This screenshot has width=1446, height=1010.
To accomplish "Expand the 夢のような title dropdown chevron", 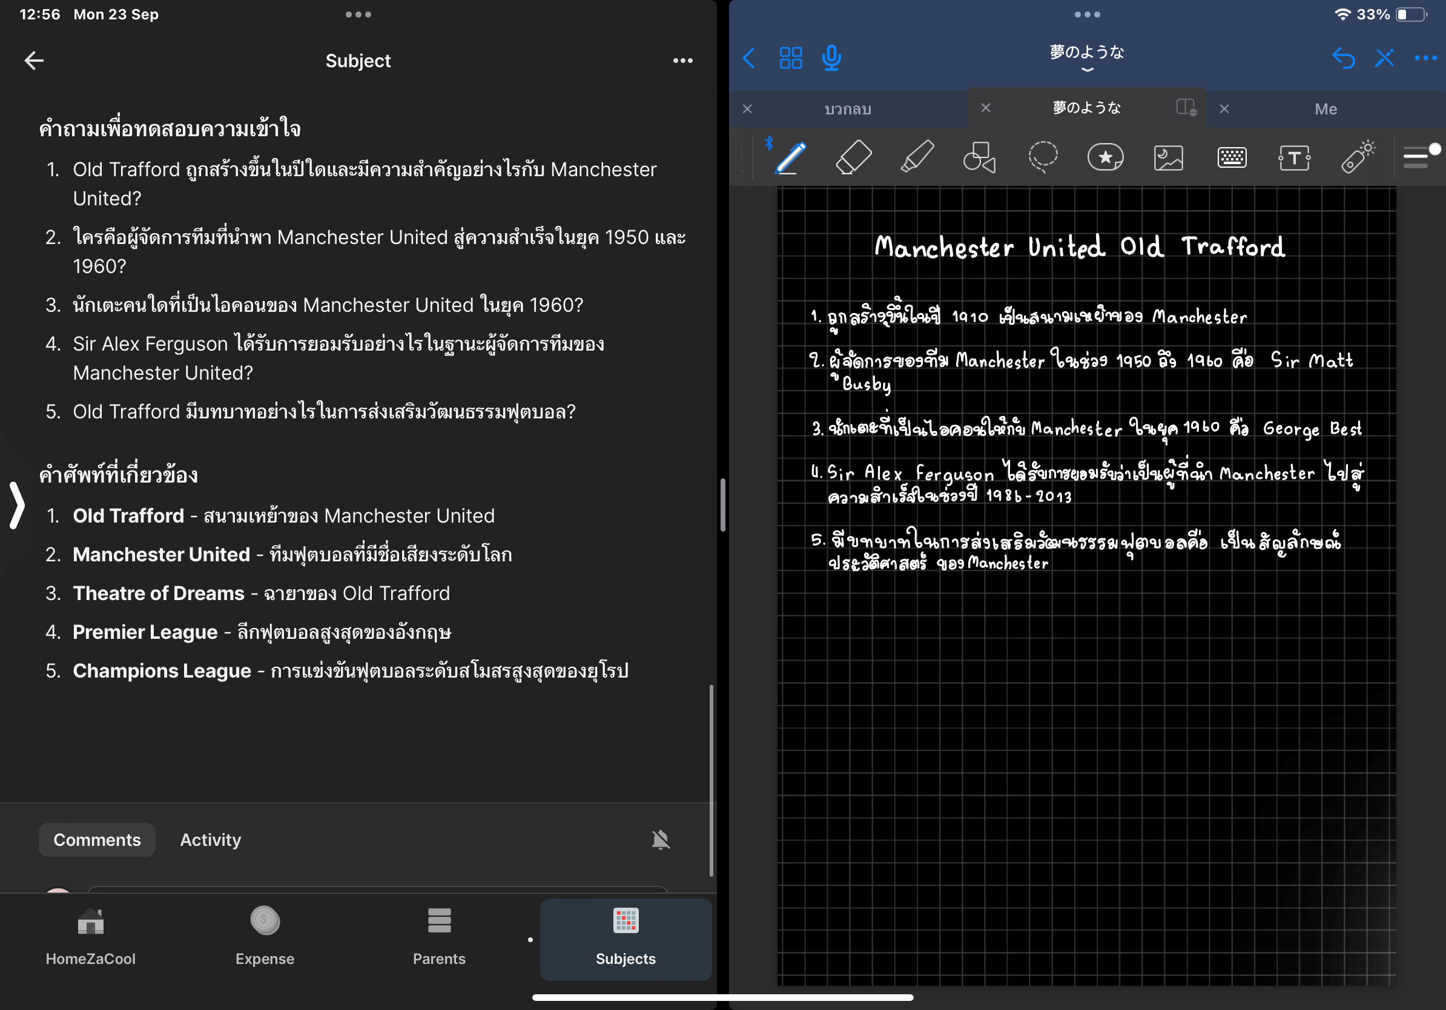I will point(1087,70).
